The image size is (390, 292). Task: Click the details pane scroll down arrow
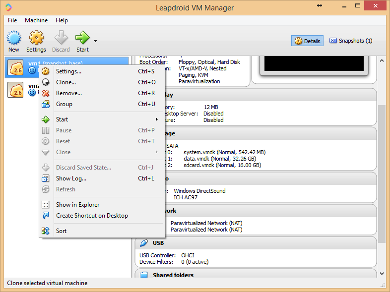click(x=382, y=274)
